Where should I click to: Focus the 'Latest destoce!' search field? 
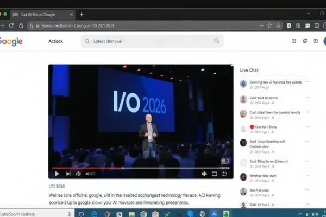pyautogui.click(x=152, y=41)
